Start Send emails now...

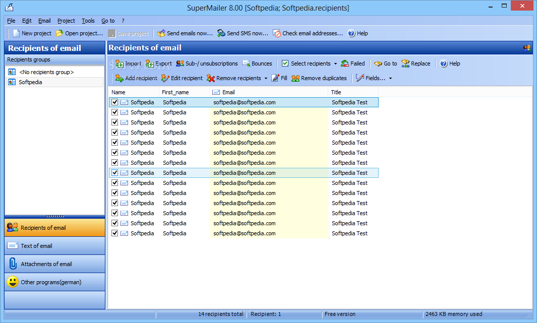click(x=185, y=33)
